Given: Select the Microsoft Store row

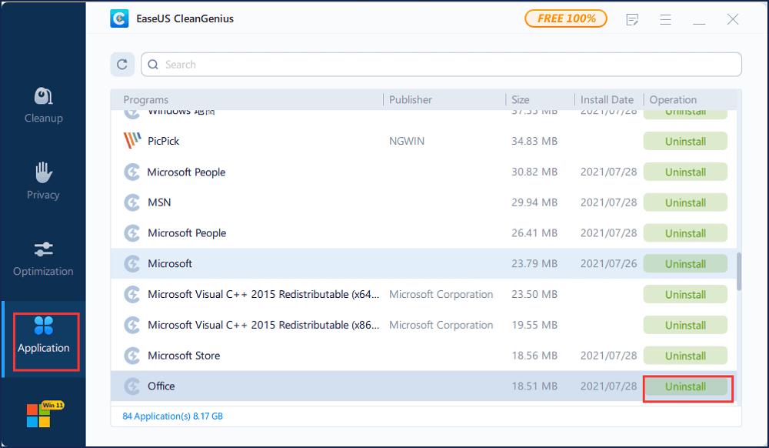Looking at the screenshot, I should point(308,356).
